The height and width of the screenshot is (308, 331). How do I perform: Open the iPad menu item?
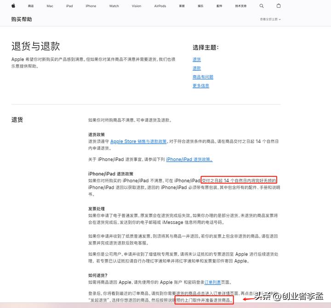[69, 6]
